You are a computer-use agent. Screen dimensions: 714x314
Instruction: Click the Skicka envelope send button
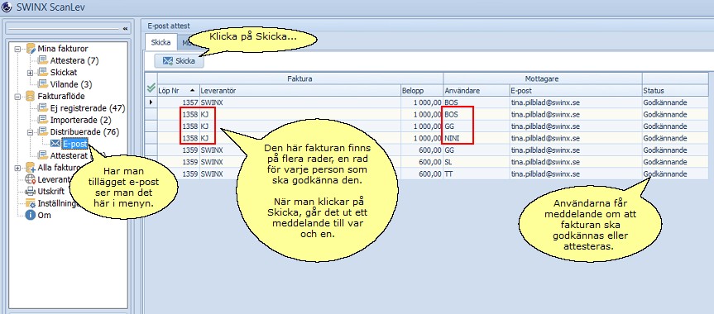pos(179,61)
